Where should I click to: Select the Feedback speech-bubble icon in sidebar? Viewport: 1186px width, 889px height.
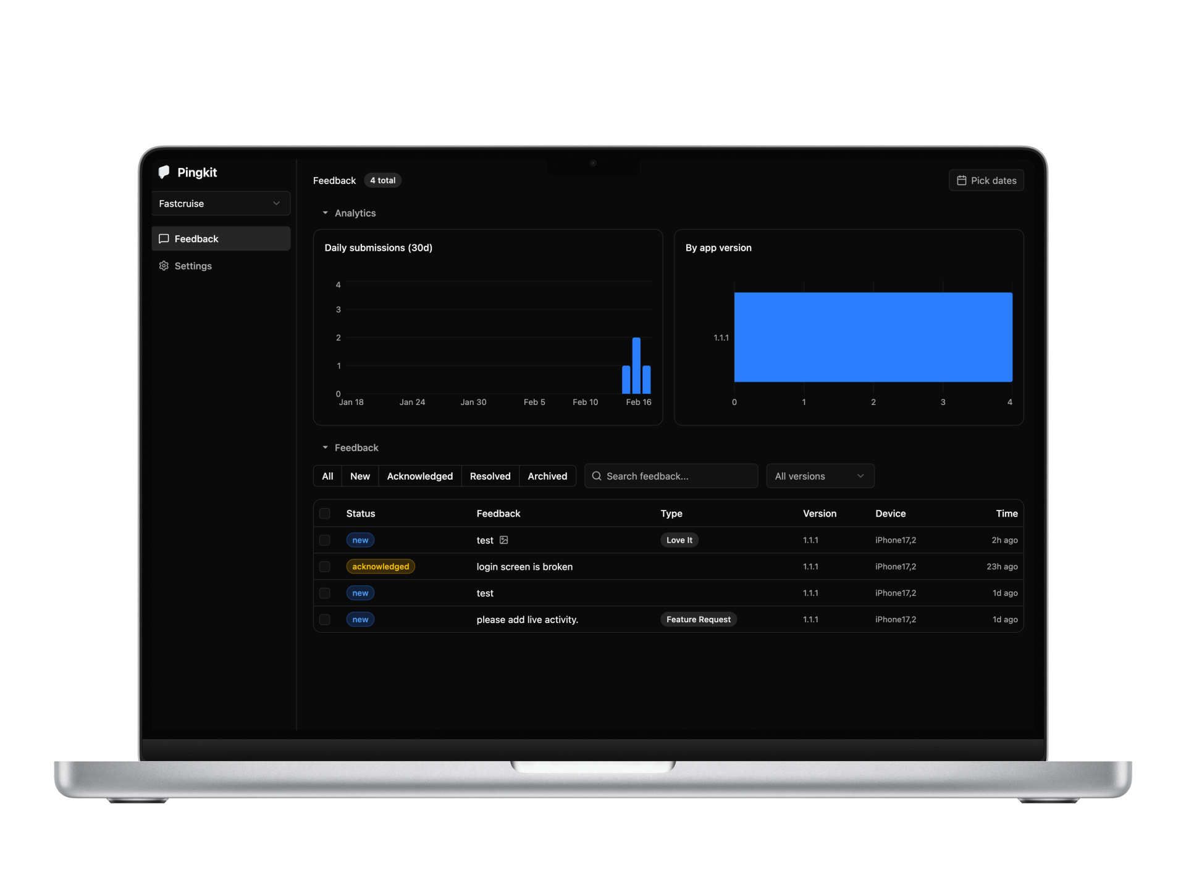pyautogui.click(x=164, y=238)
